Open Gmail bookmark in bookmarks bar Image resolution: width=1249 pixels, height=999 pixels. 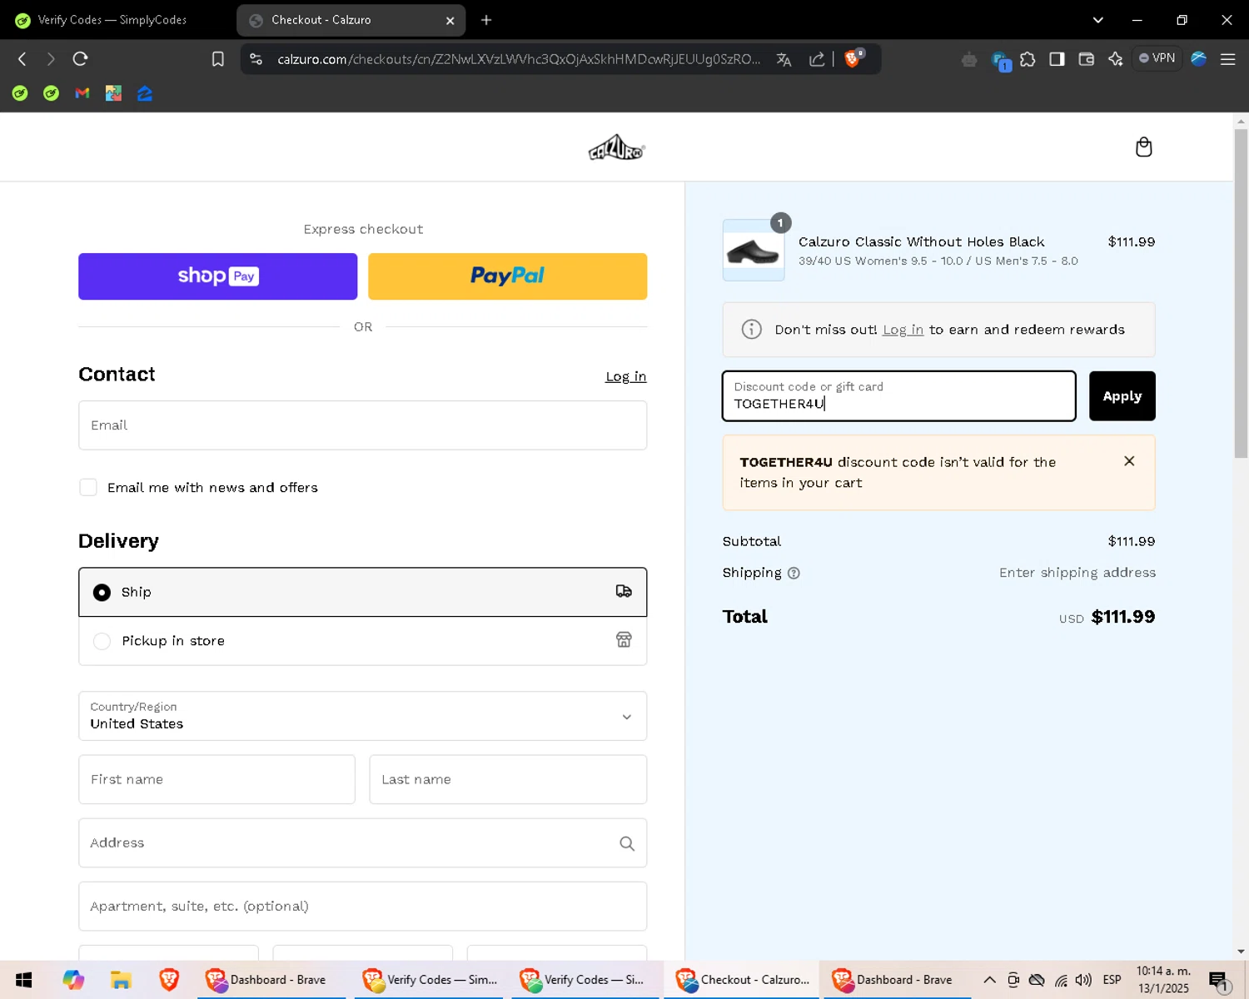[x=82, y=93]
